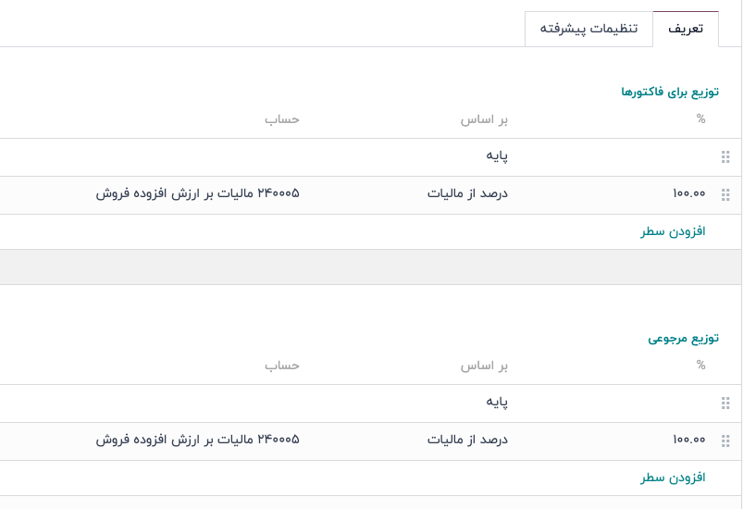Open درصد از مالیات selector in refund distribution
The height and width of the screenshot is (509, 743).
tap(467, 441)
